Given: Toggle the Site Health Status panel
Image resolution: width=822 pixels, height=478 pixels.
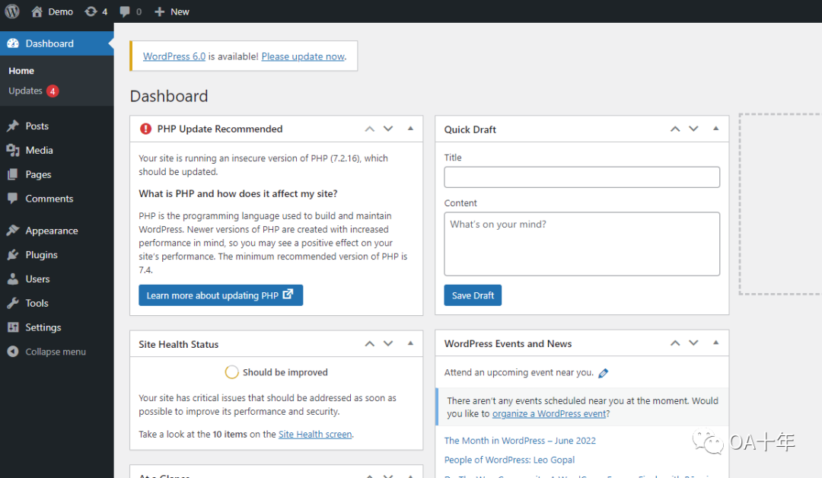Looking at the screenshot, I should pos(410,343).
